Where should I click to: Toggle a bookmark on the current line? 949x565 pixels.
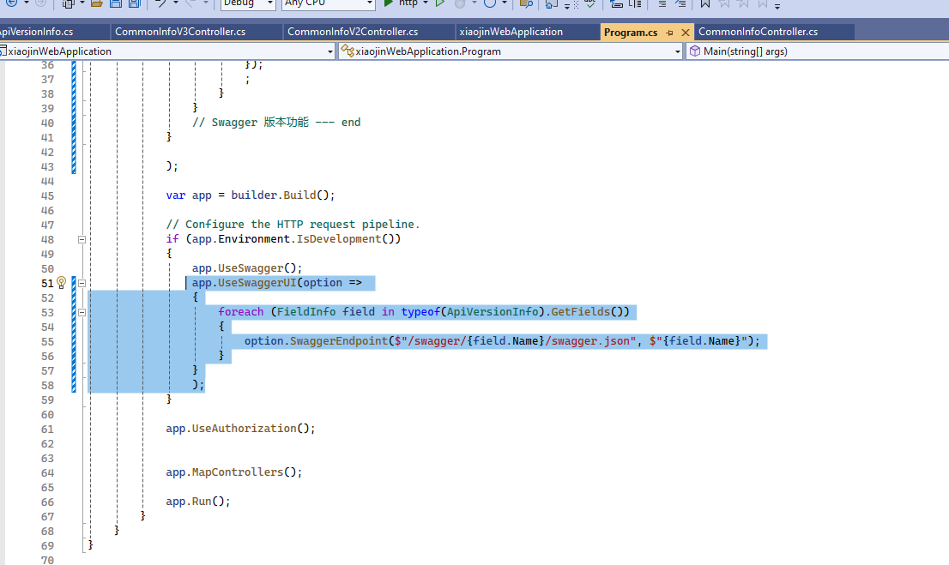click(705, 5)
